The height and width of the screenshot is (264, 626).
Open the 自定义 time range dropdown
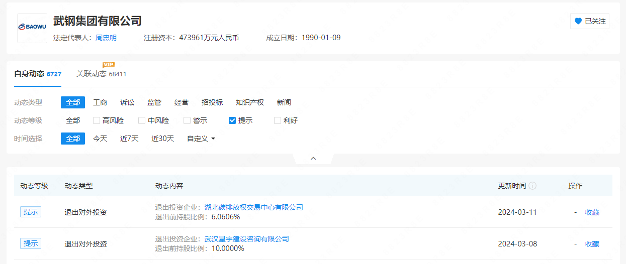[x=201, y=139]
